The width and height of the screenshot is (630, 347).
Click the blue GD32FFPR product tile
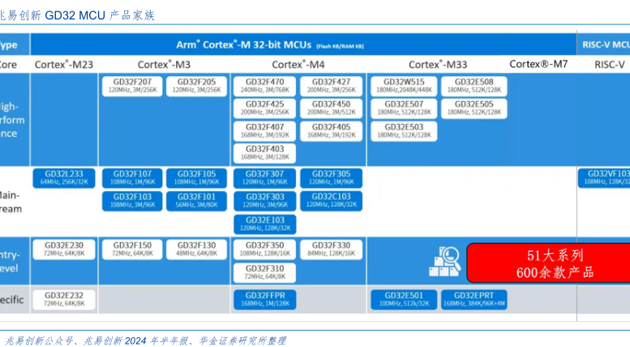(264, 298)
